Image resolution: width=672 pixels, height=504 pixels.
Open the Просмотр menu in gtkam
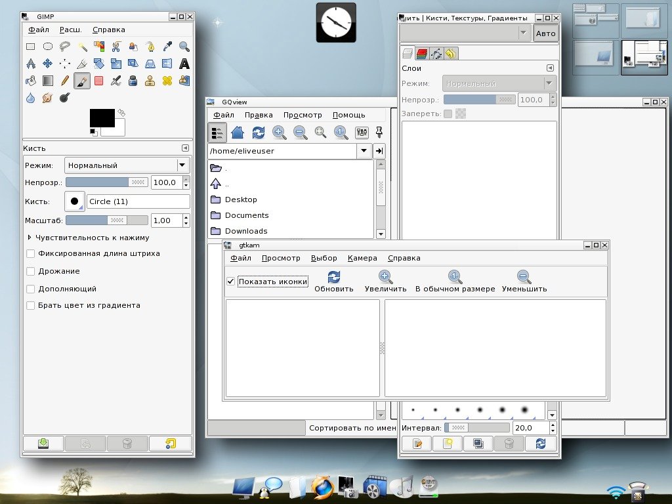tap(281, 258)
